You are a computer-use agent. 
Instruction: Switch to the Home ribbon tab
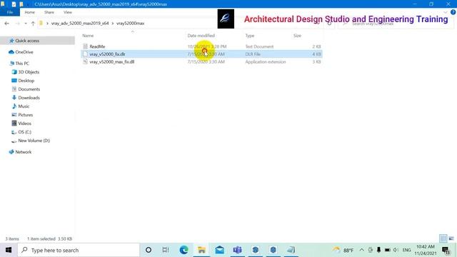point(30,12)
